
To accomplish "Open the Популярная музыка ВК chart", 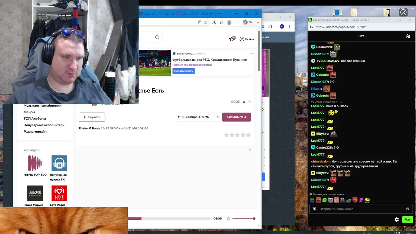I will (59, 168).
